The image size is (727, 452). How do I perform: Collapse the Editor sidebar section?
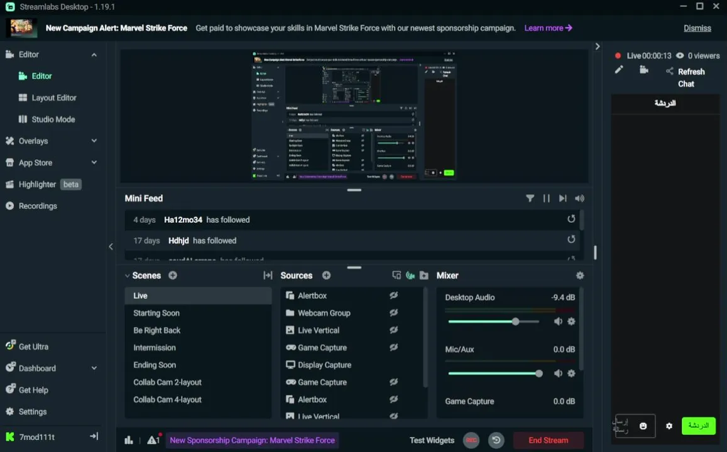(x=94, y=55)
